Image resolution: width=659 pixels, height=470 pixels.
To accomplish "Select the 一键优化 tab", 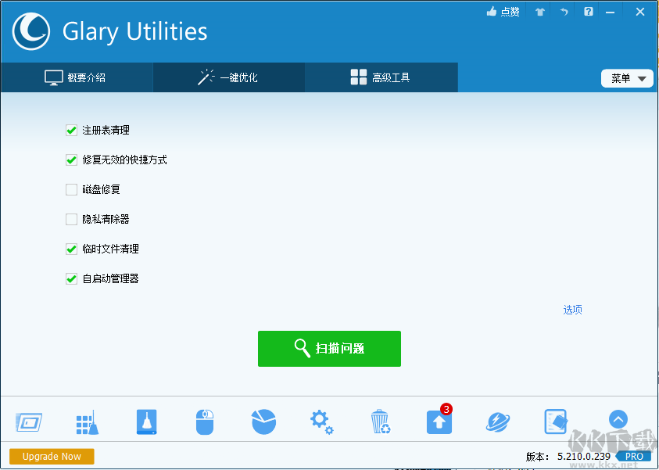I will coord(228,77).
